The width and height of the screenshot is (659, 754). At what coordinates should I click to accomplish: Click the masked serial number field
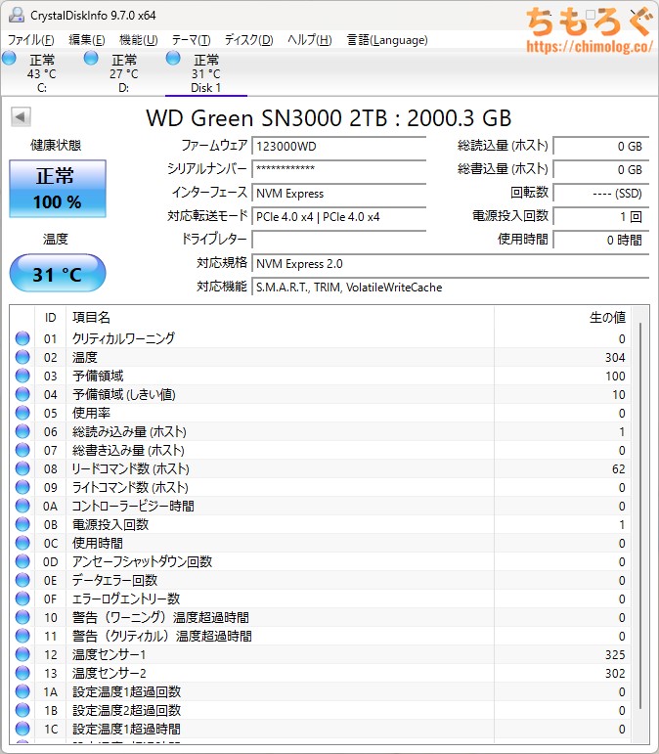(338, 169)
